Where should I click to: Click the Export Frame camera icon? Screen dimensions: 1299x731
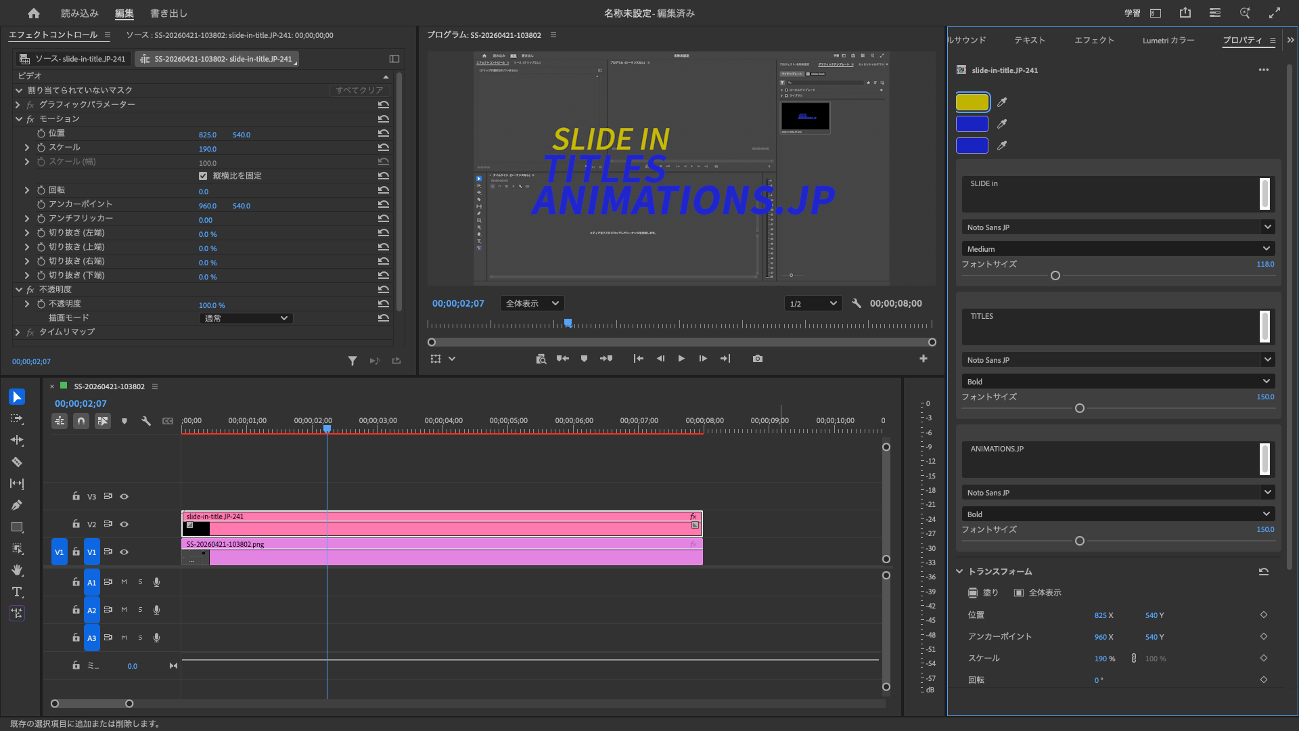757,359
